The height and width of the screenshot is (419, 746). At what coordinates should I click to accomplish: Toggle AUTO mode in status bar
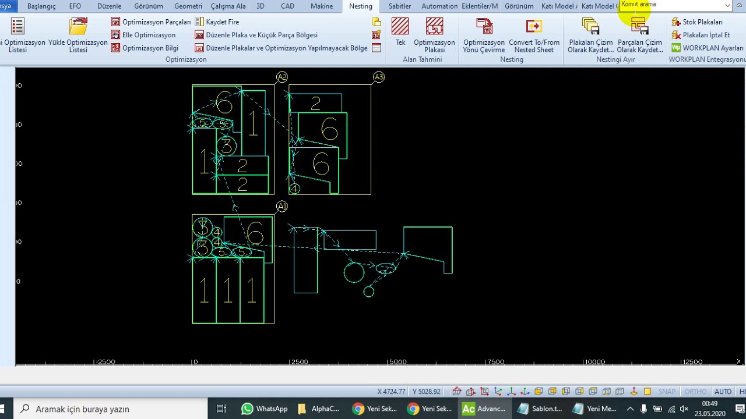point(723,392)
